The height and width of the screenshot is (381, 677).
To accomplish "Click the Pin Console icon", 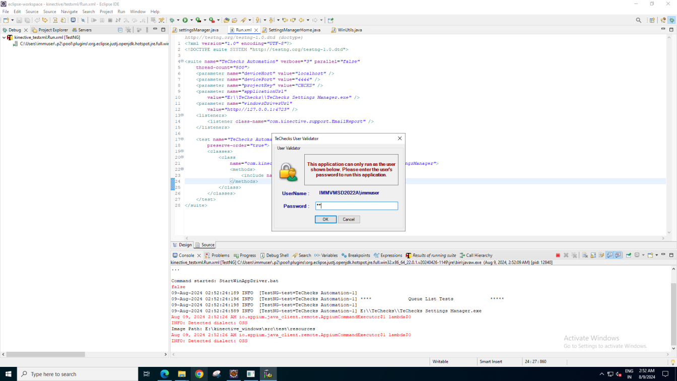I will pos(629,256).
